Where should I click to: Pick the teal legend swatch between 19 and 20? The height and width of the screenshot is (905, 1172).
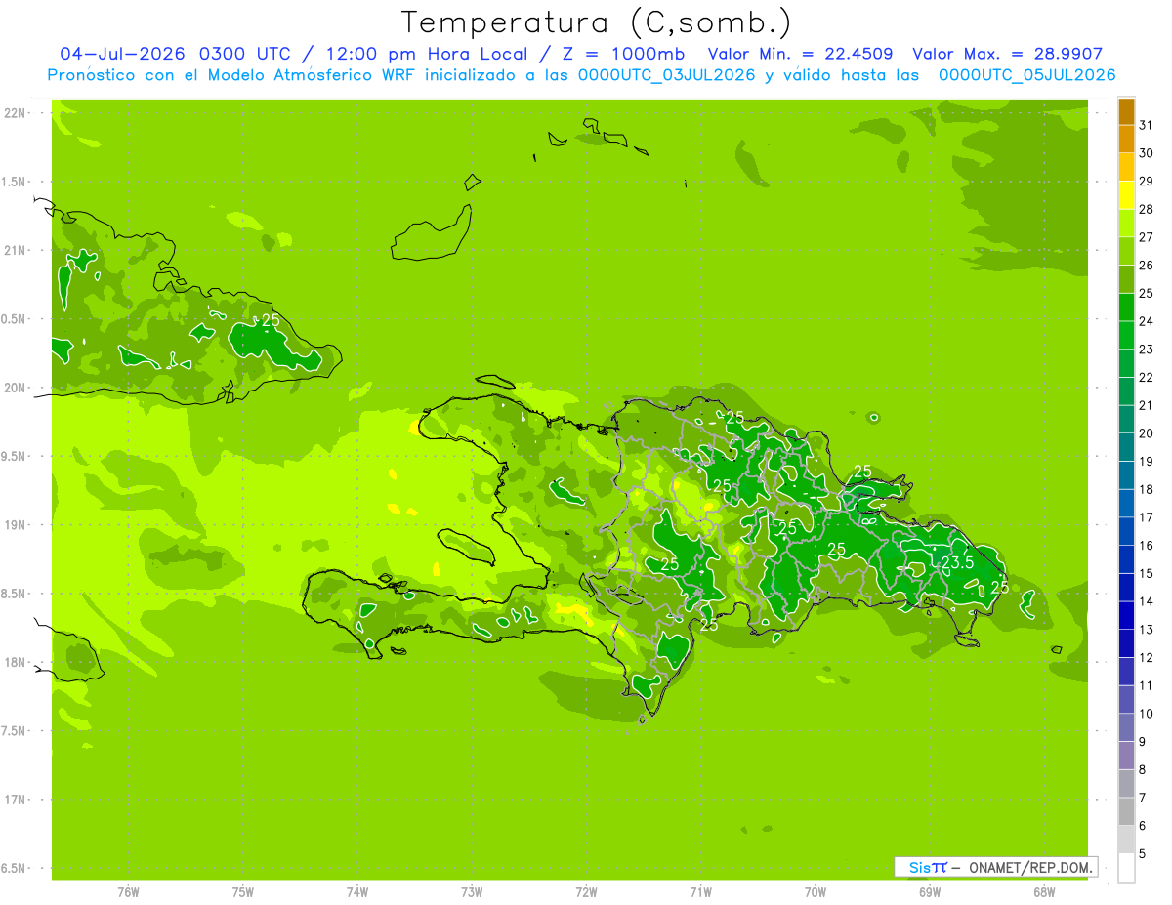[1126, 448]
